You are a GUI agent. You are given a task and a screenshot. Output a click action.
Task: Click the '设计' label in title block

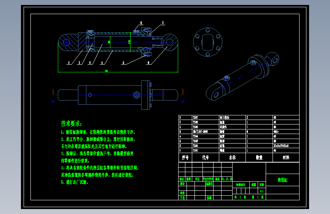click(182, 184)
